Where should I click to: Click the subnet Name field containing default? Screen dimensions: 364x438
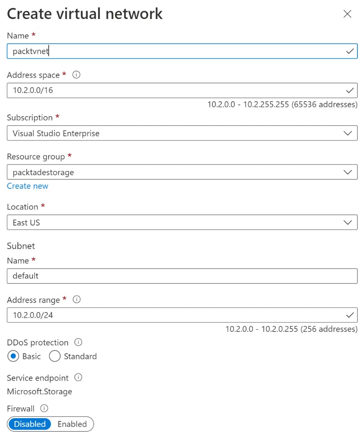pyautogui.click(x=182, y=276)
